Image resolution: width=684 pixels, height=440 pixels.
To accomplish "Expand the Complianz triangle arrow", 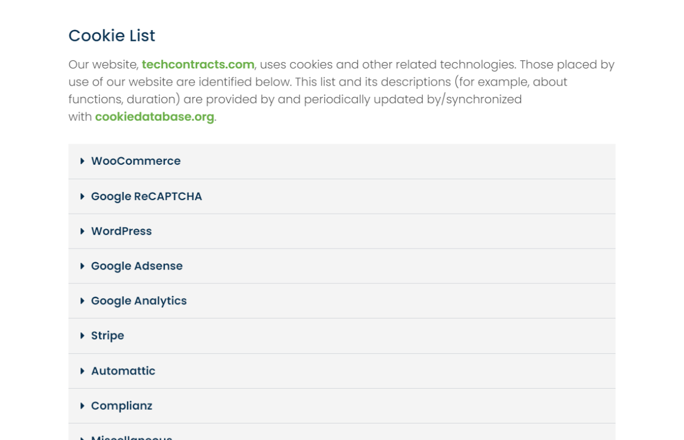I will point(82,406).
